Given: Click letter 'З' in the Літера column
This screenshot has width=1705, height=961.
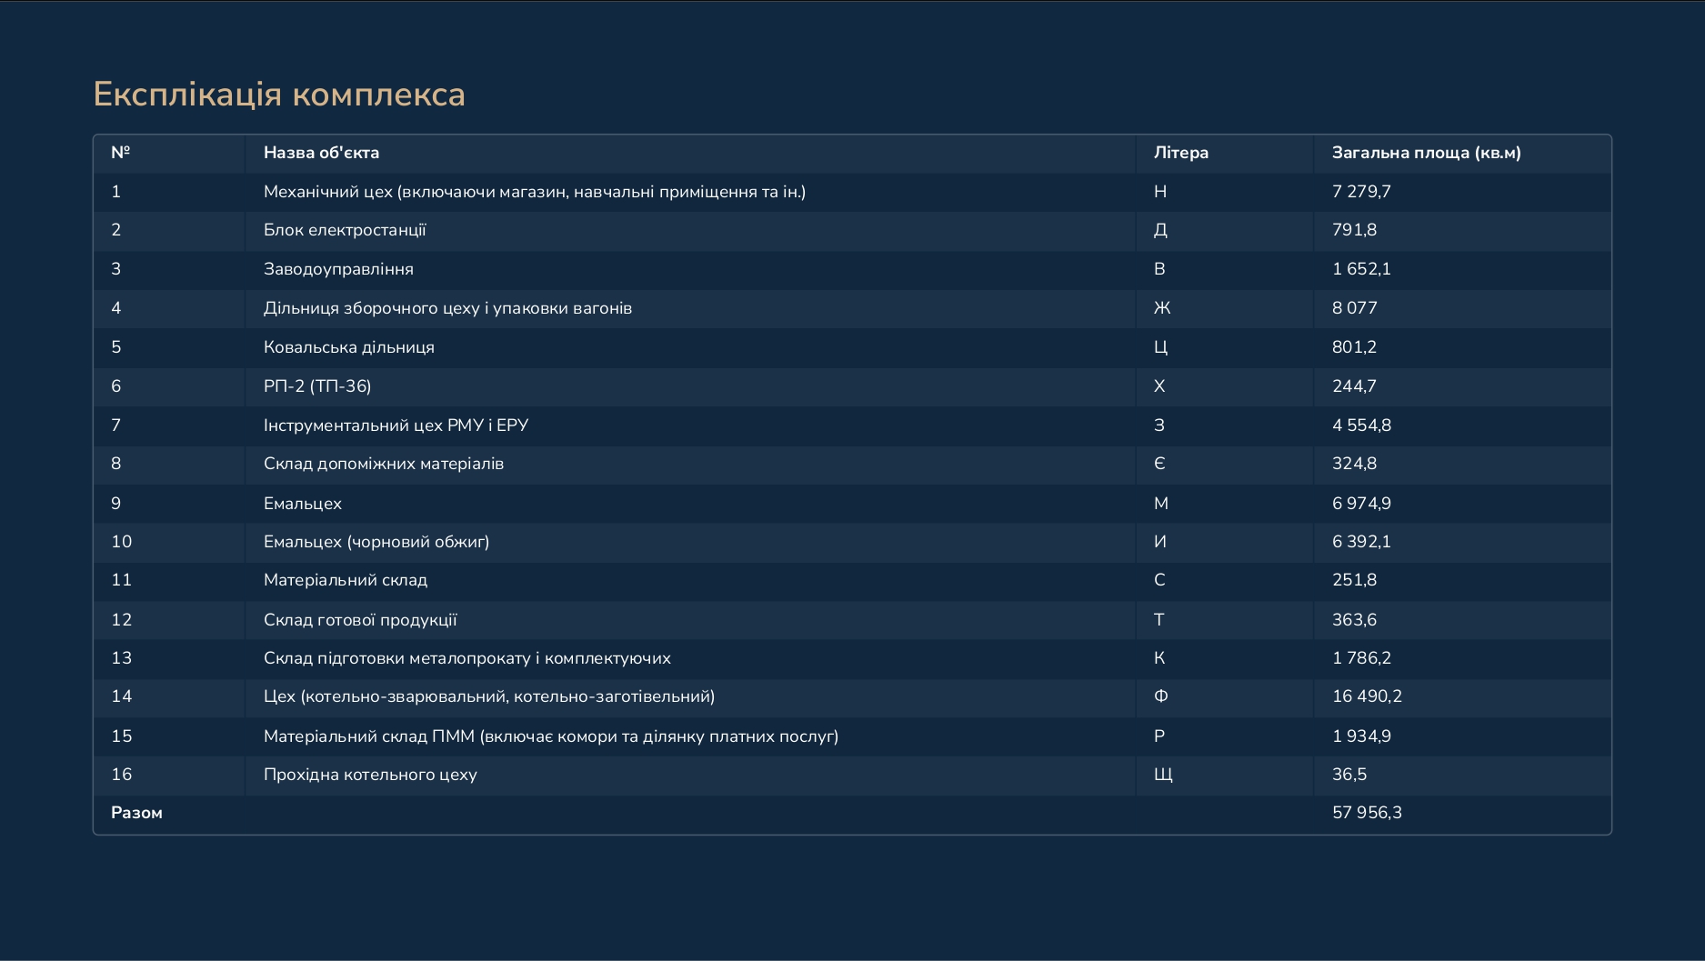Looking at the screenshot, I should 1159,425.
